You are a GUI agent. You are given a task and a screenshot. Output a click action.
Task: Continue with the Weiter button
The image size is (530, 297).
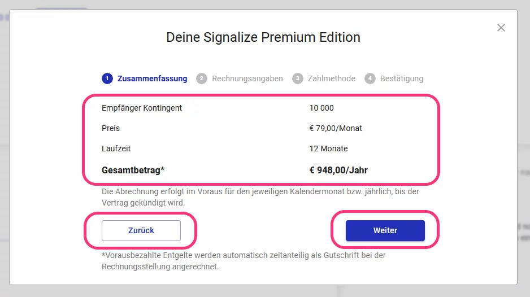tap(385, 230)
